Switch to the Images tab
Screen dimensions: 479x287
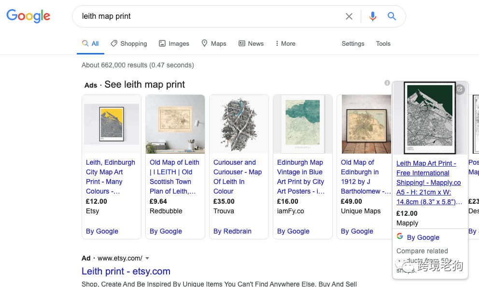pos(174,43)
